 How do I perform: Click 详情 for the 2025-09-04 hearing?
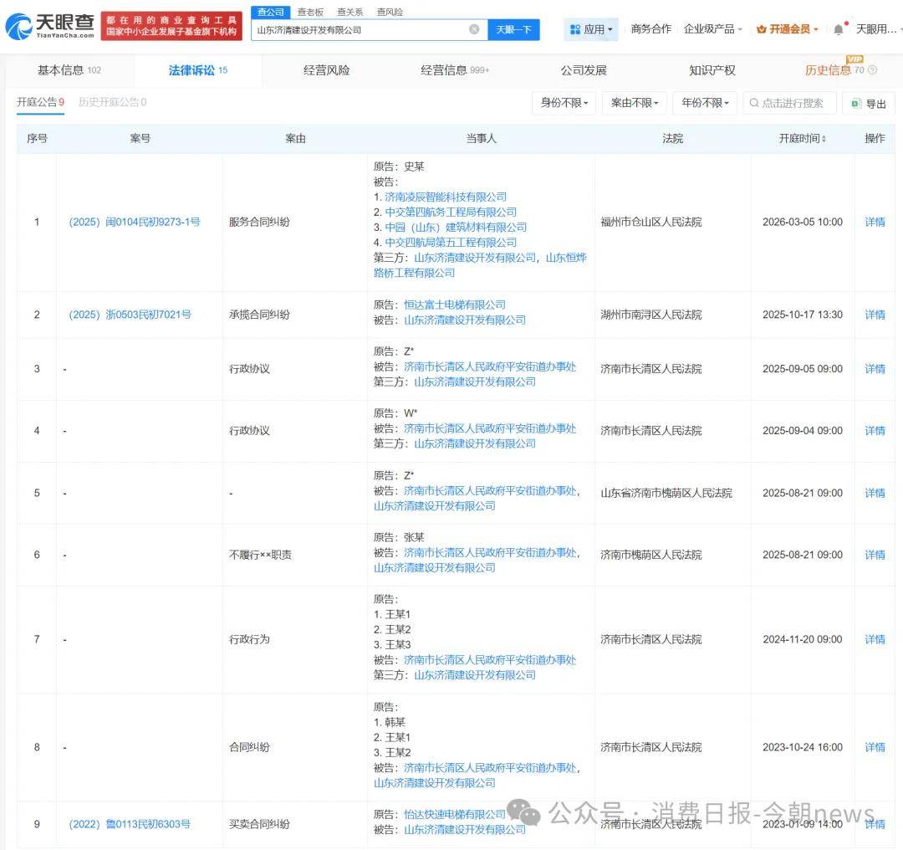click(875, 431)
